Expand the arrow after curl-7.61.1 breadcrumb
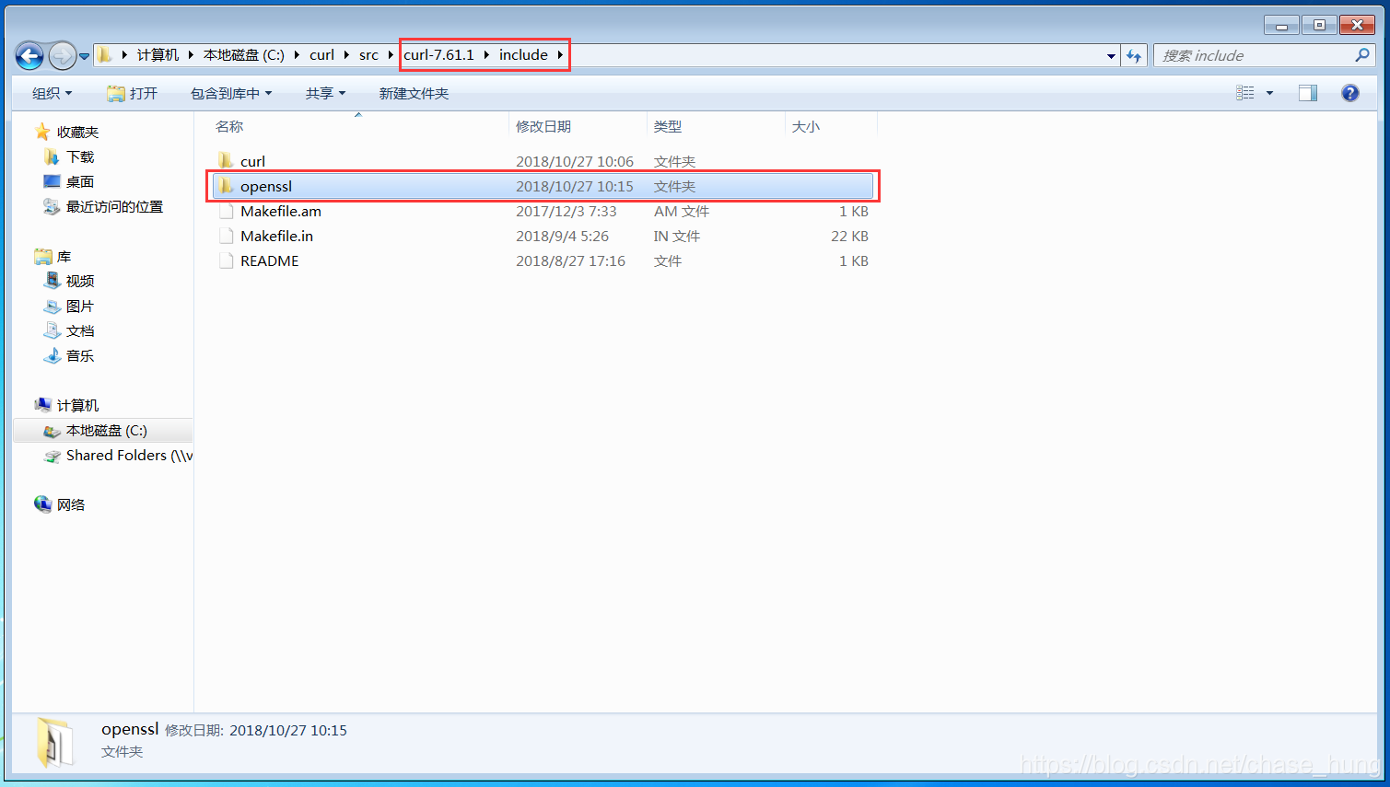The width and height of the screenshot is (1390, 787). point(486,55)
